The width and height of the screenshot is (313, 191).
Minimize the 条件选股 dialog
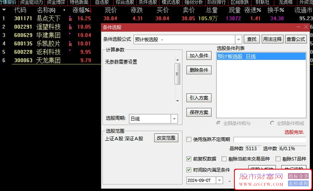coord(299,27)
